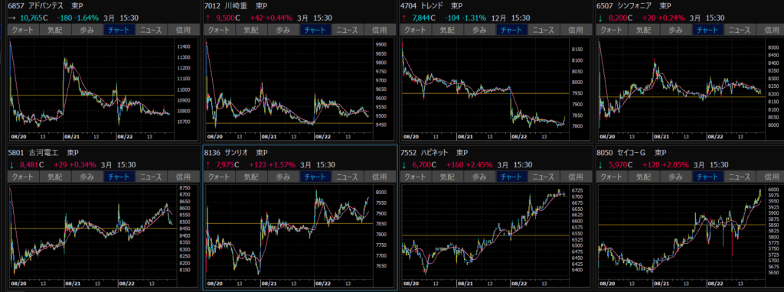Open the クォート tab for アドバンテス

pos(23,30)
